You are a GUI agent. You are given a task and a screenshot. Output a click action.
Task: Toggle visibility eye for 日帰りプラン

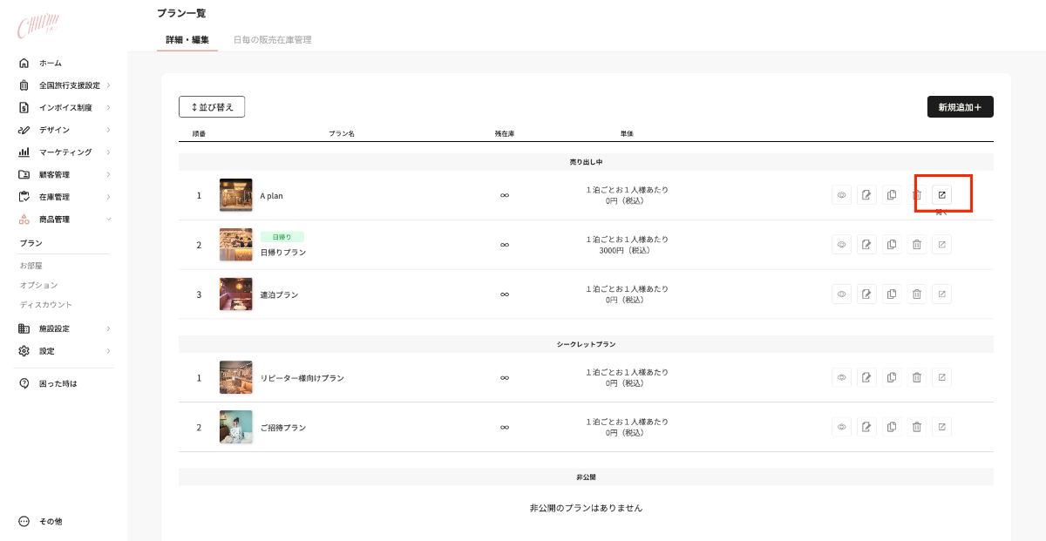[x=842, y=245]
